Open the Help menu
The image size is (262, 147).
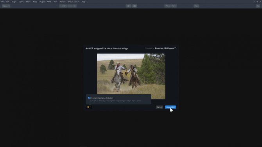(84, 2)
